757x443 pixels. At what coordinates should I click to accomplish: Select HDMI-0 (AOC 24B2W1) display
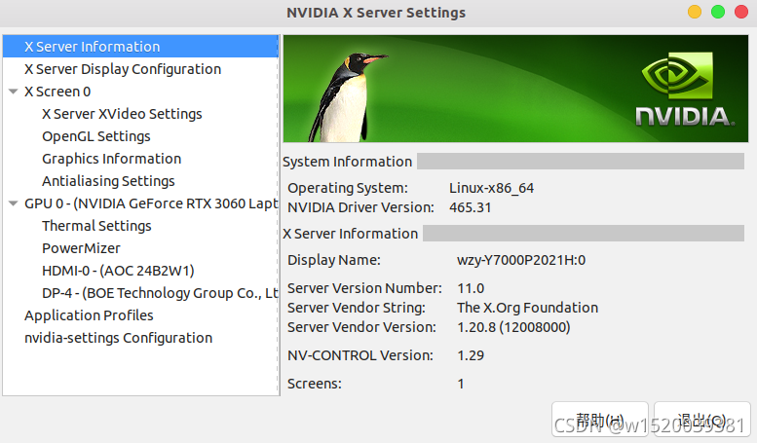click(x=118, y=271)
